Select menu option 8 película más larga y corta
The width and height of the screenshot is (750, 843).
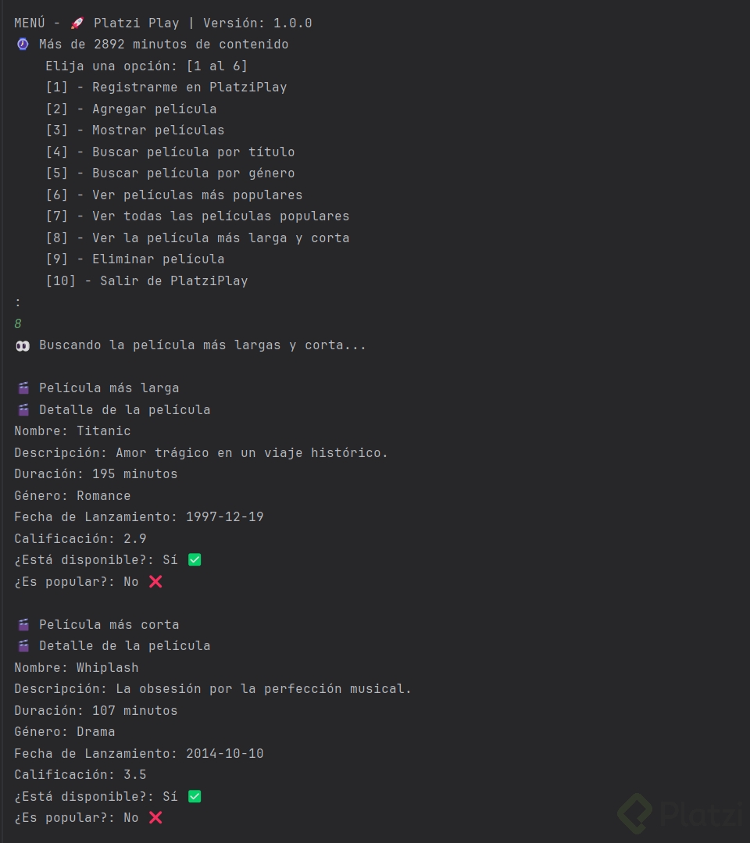(x=198, y=238)
